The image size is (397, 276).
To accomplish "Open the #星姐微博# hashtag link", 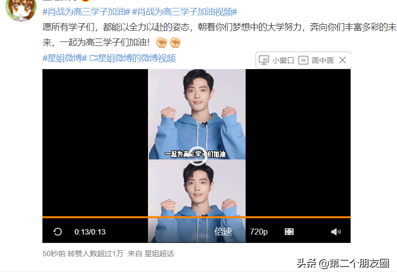I will coord(65,58).
